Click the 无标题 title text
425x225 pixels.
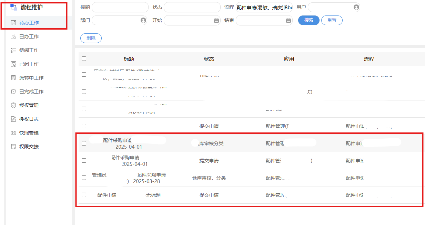point(153,195)
